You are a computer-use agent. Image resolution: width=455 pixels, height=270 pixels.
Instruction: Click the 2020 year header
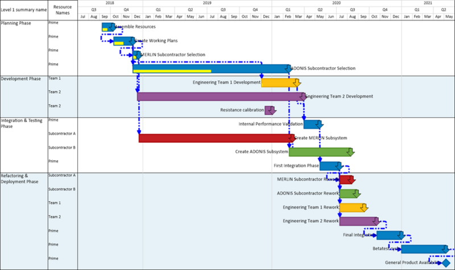click(337, 3)
